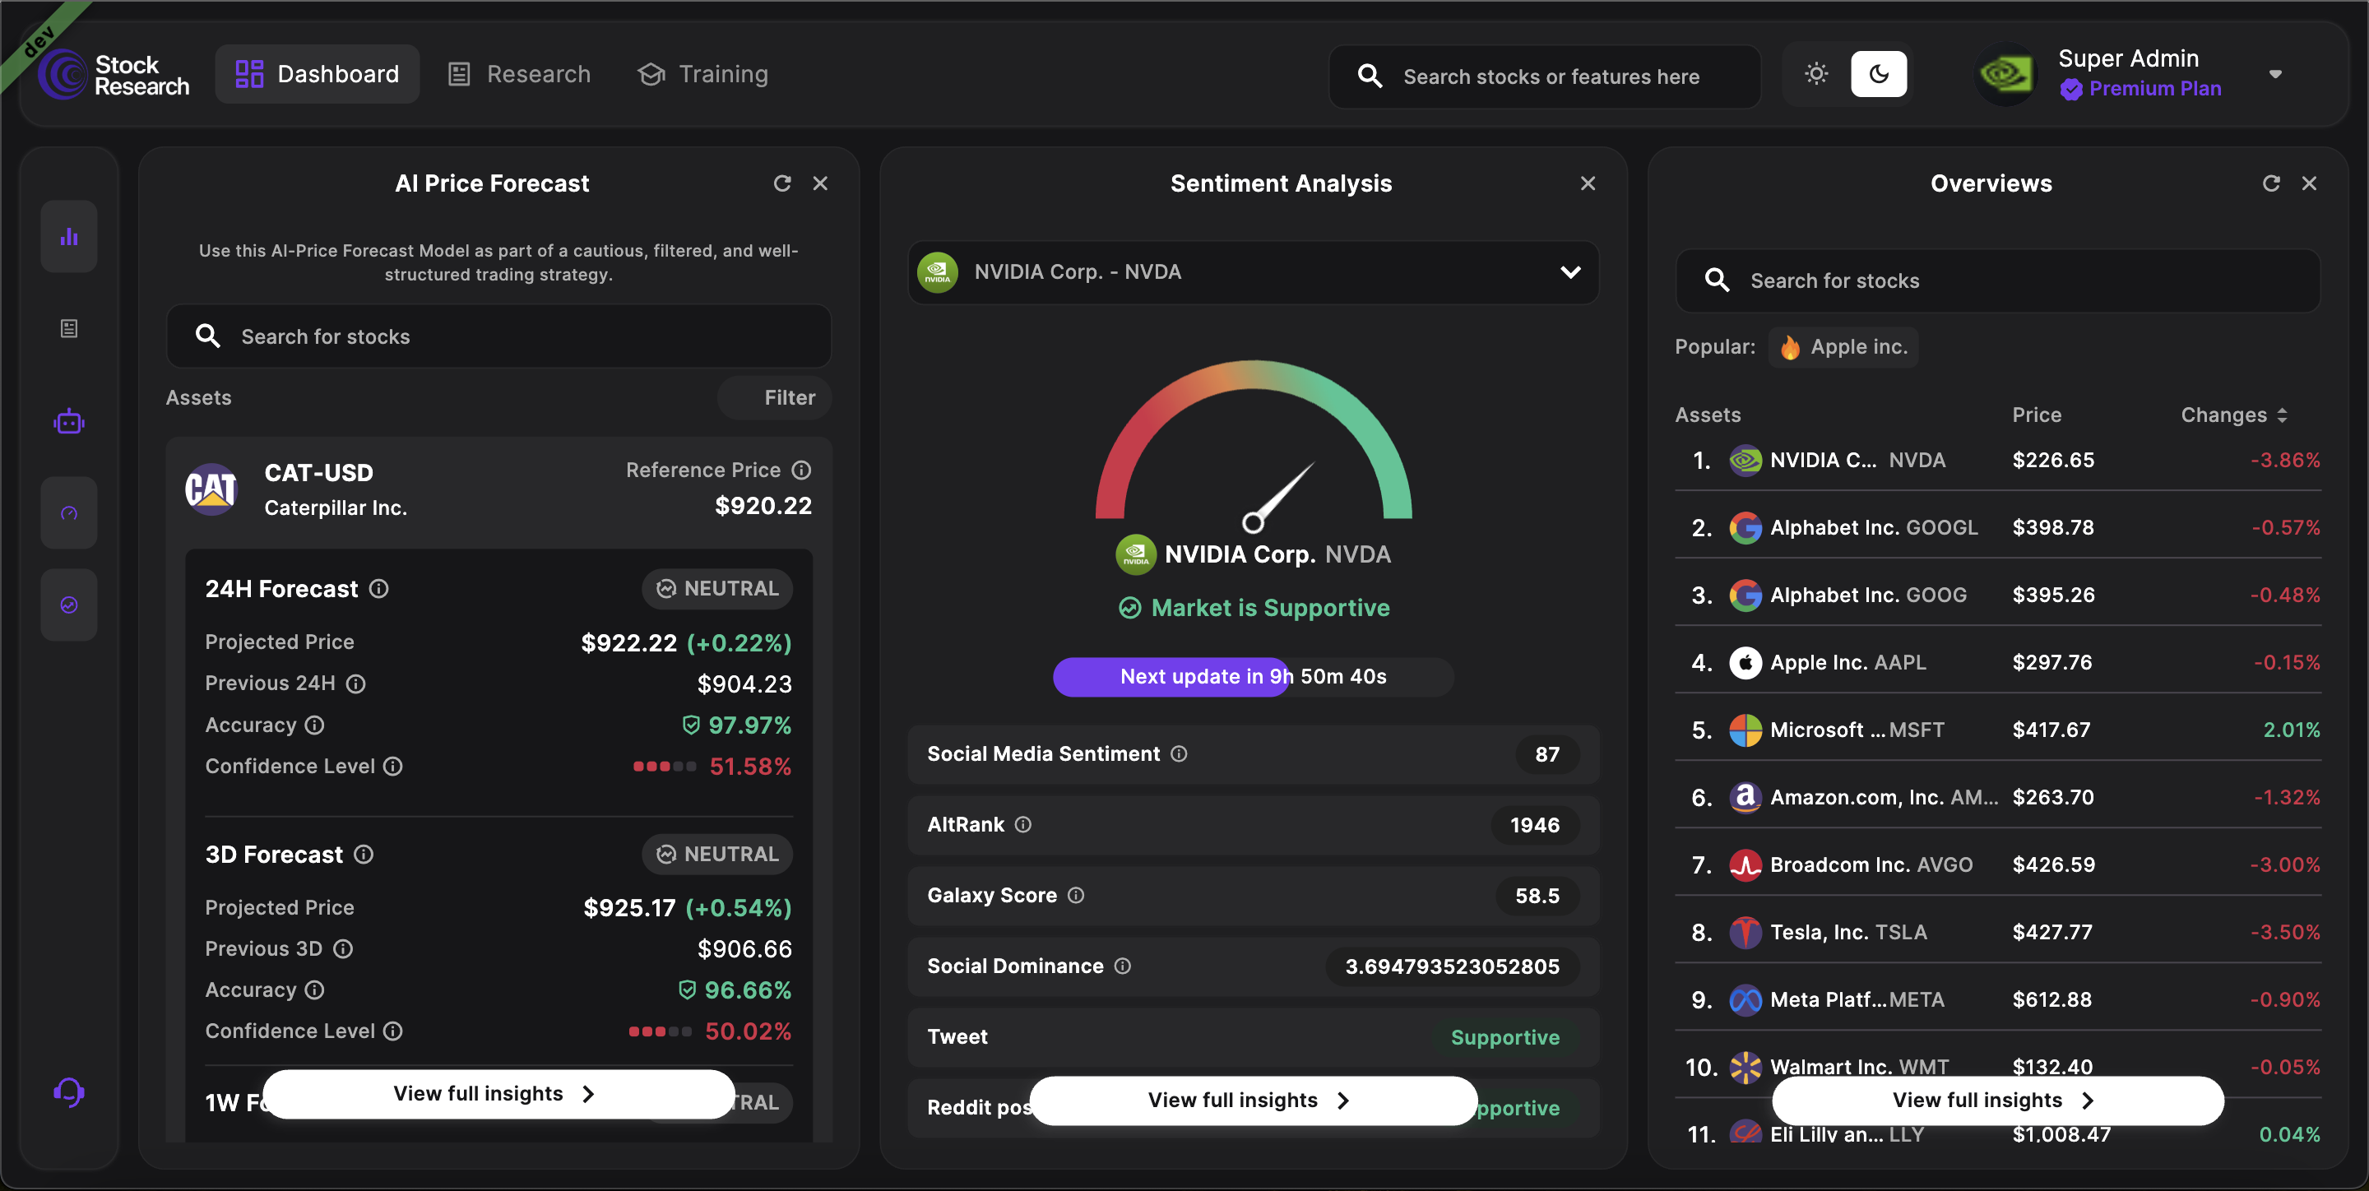Click the Previous 3D info icon

click(343, 948)
